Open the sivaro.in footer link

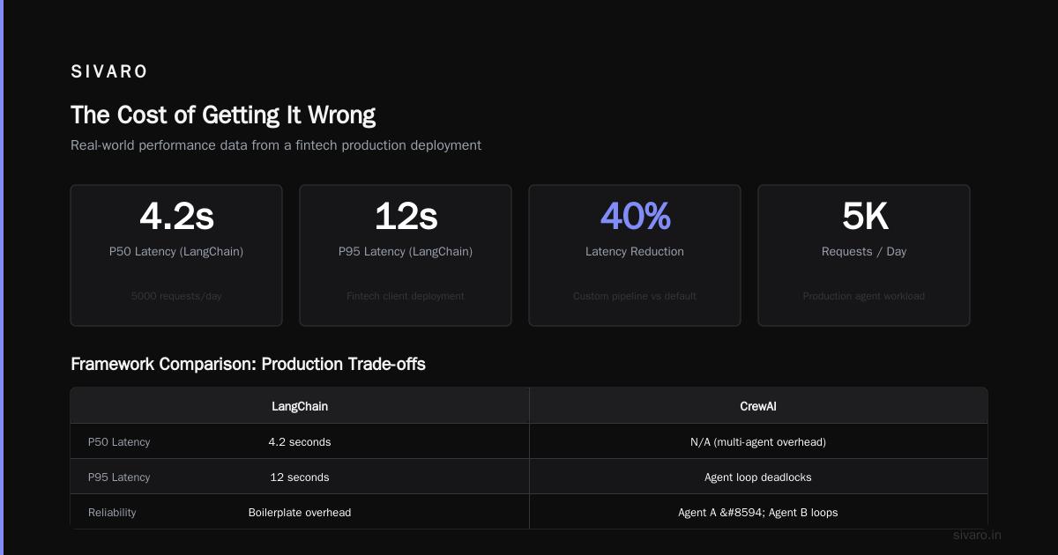tap(978, 535)
